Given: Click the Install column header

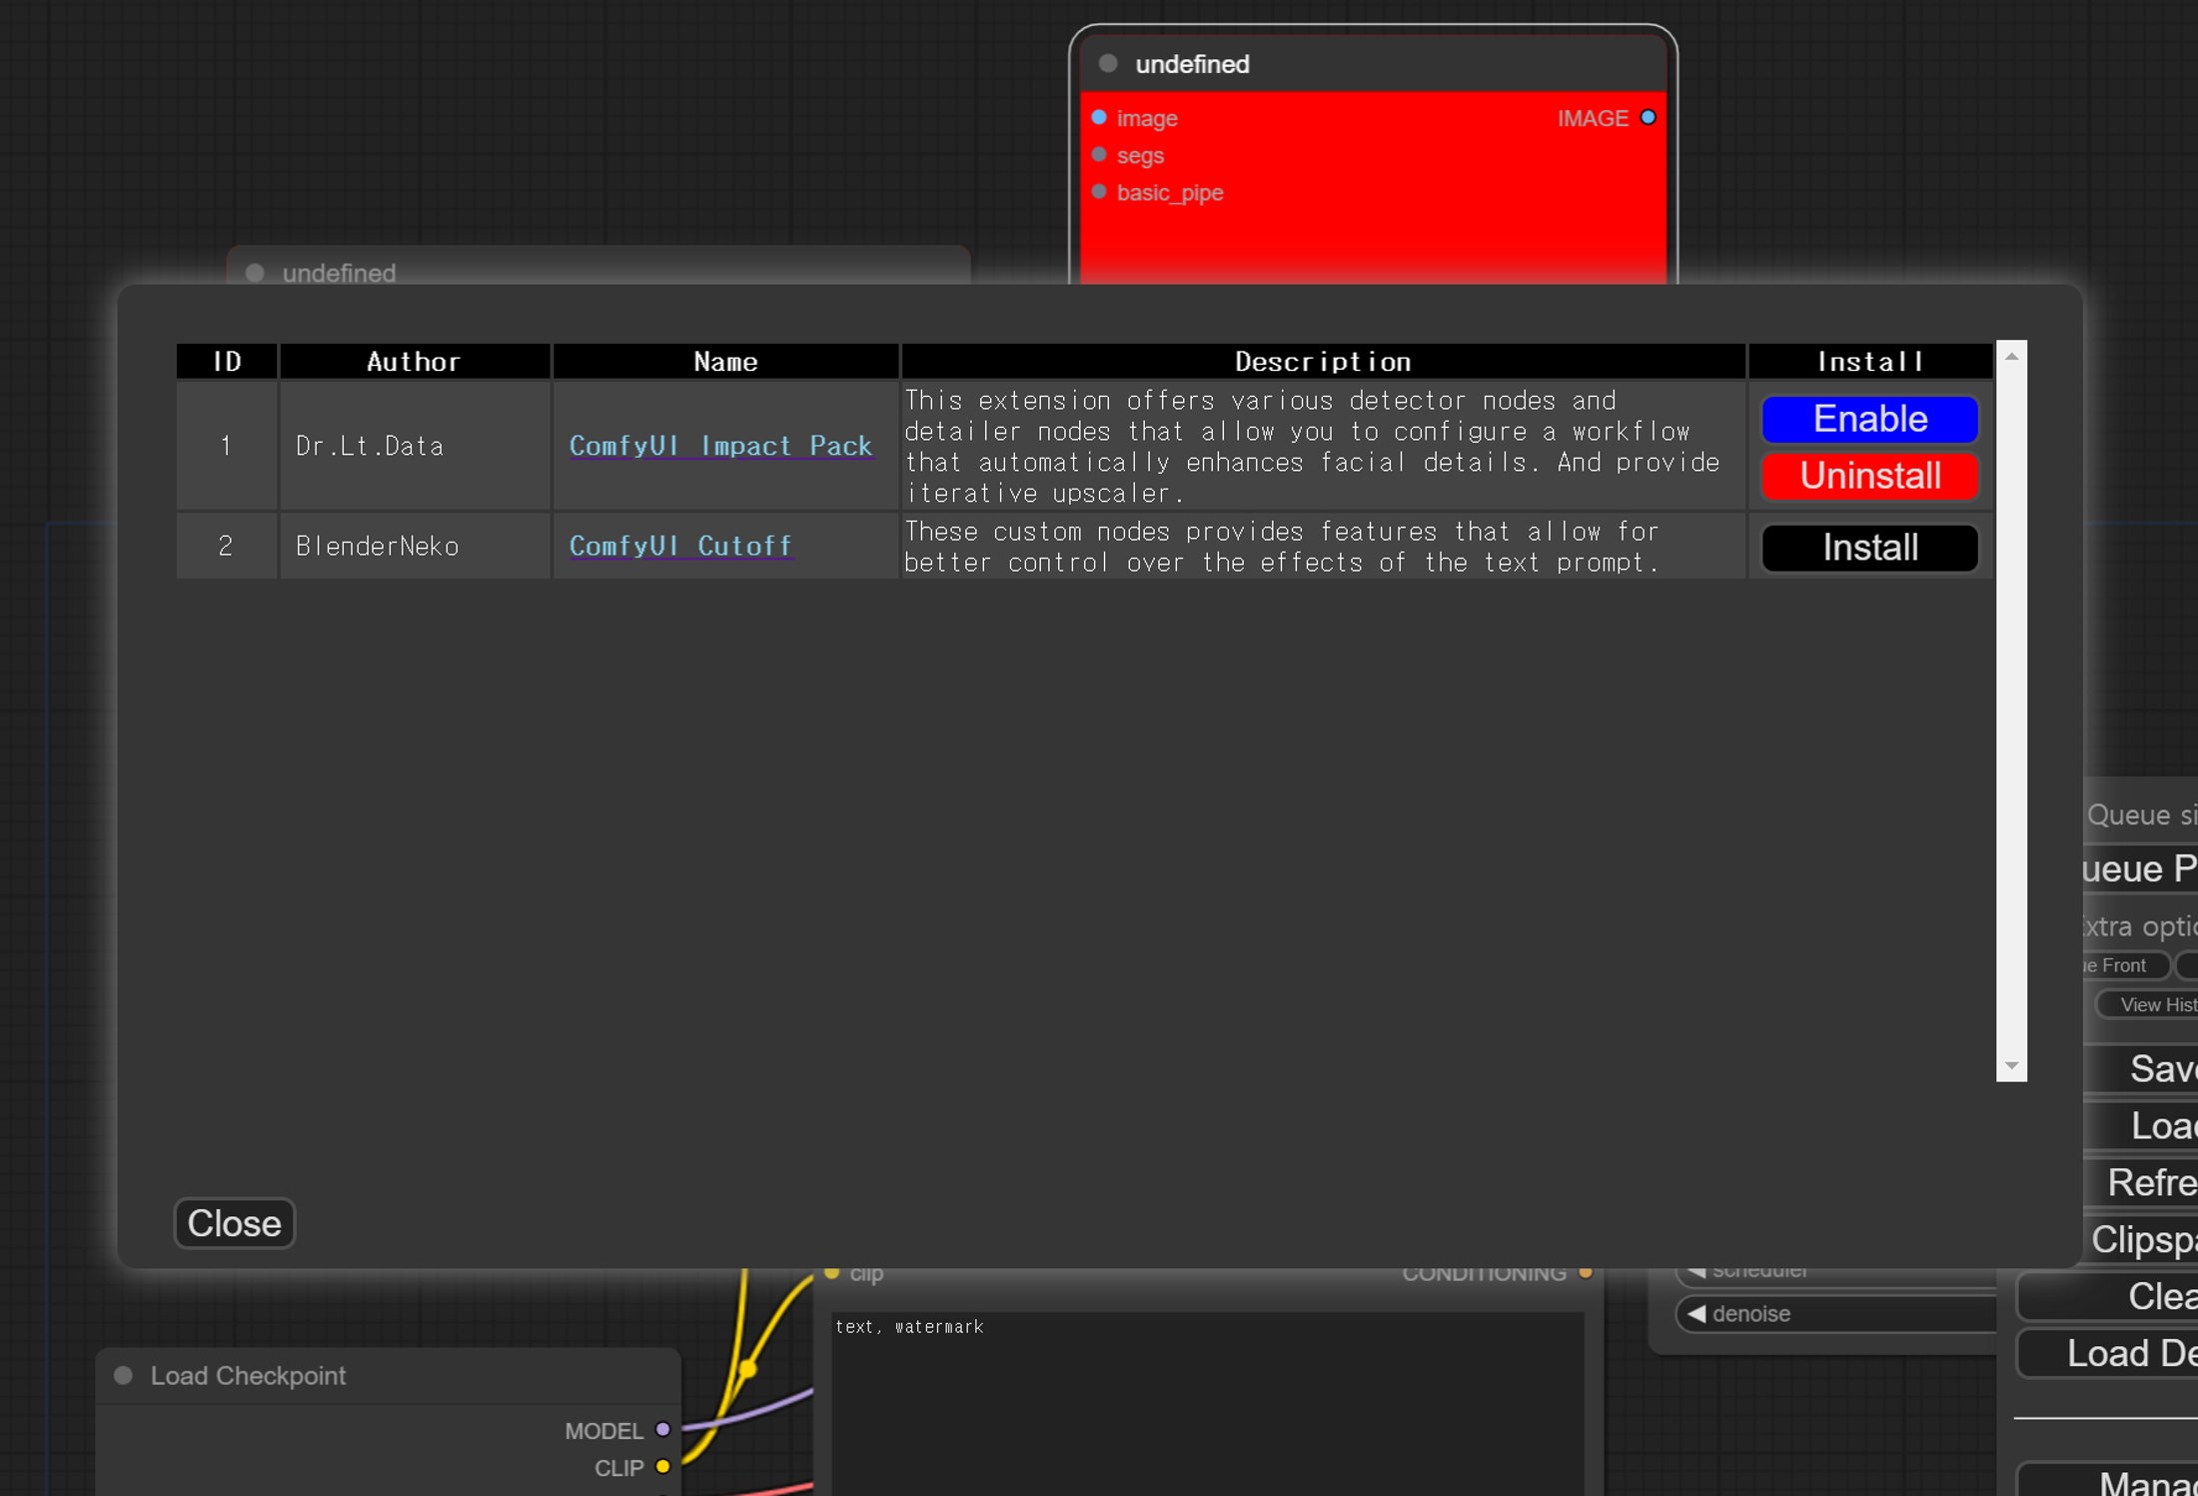Looking at the screenshot, I should [1870, 361].
